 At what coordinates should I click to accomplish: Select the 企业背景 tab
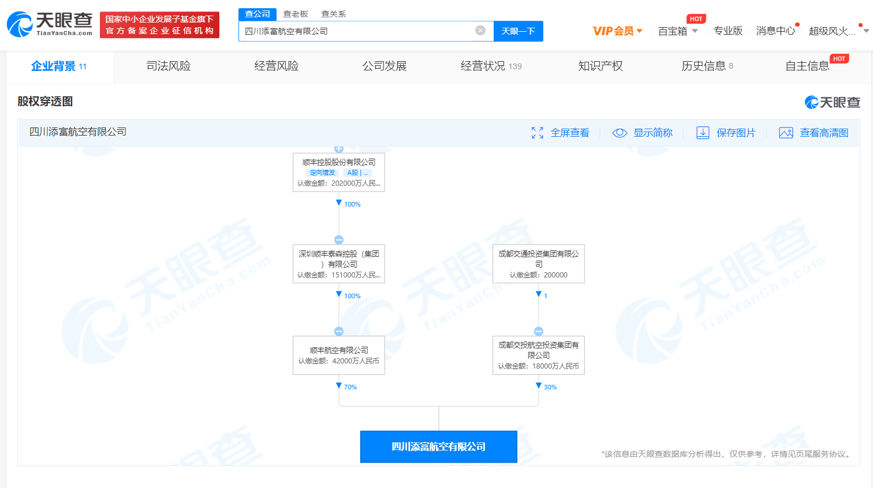[x=59, y=66]
